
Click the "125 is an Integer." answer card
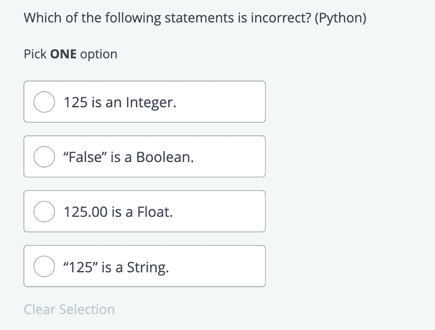(144, 102)
